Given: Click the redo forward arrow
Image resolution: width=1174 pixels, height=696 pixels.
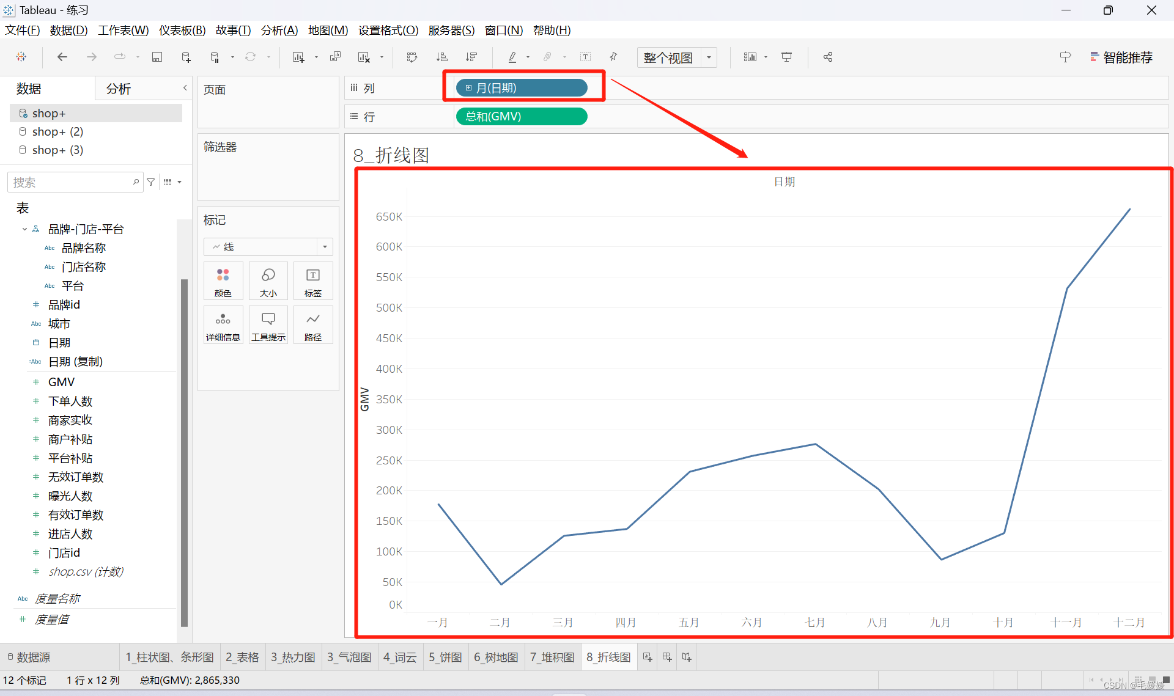Looking at the screenshot, I should tap(91, 57).
